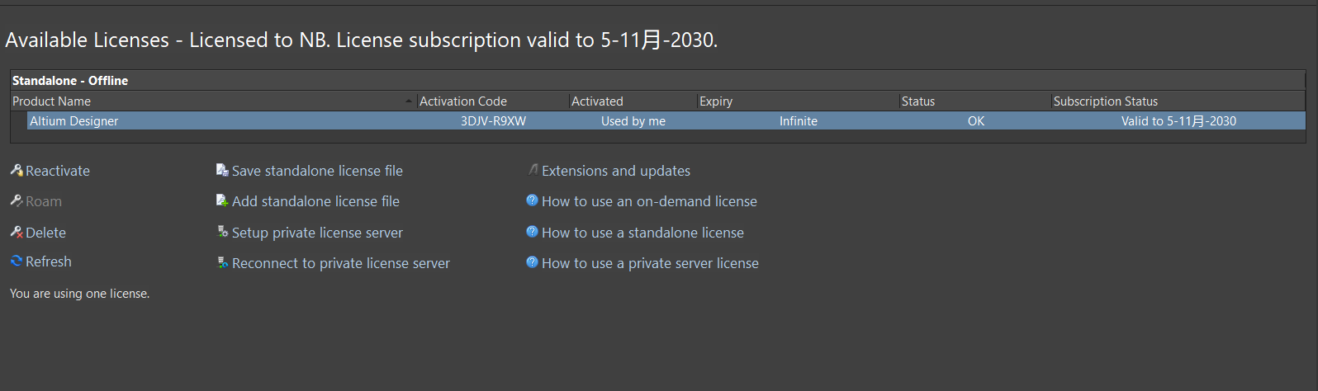The width and height of the screenshot is (1318, 391).
Task: Sort by Expiry column header
Action: coord(799,101)
